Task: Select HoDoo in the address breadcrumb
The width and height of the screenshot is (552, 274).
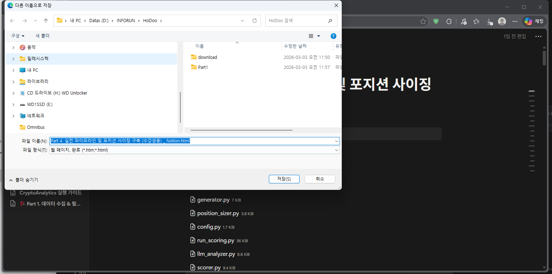Action: 150,21
